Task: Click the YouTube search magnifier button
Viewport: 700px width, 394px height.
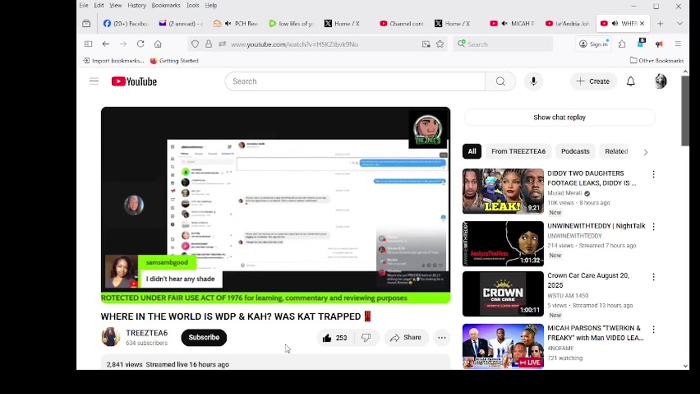Action: (x=500, y=82)
